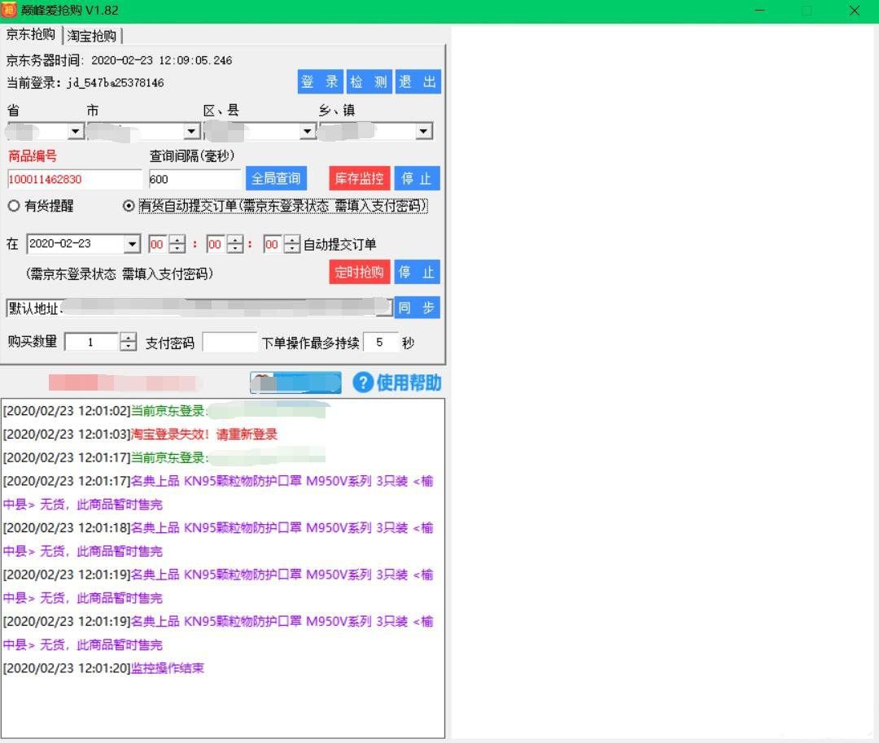Enable the 有货自动提交订单 option
The width and height of the screenshot is (879, 743).
point(128,206)
